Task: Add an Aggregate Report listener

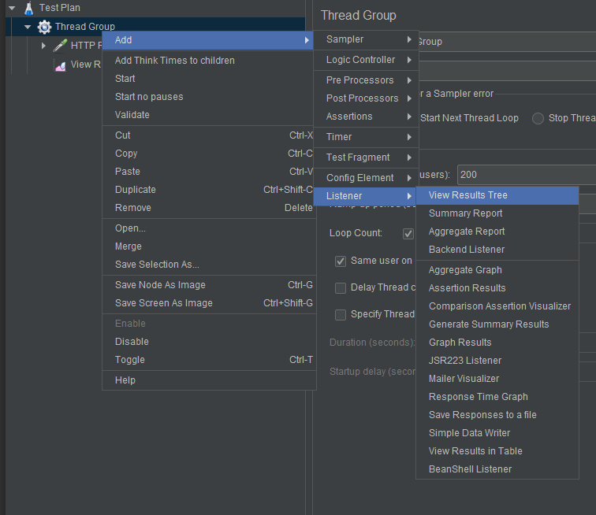Action: (x=497, y=232)
